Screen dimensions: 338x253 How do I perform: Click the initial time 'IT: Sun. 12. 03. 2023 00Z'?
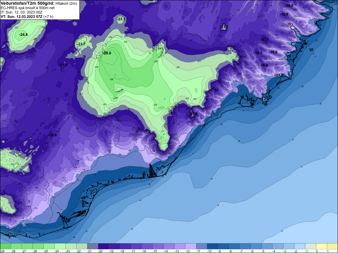[22, 12]
